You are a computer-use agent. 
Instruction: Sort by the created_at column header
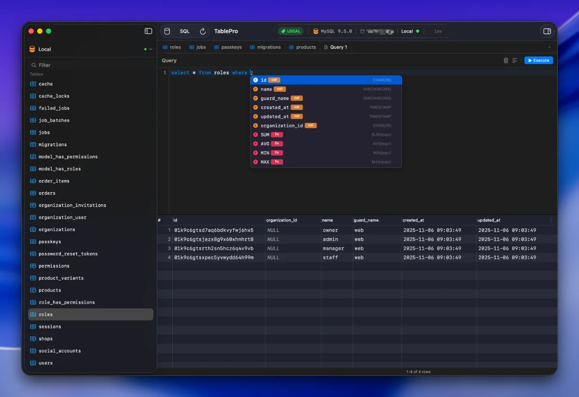414,220
